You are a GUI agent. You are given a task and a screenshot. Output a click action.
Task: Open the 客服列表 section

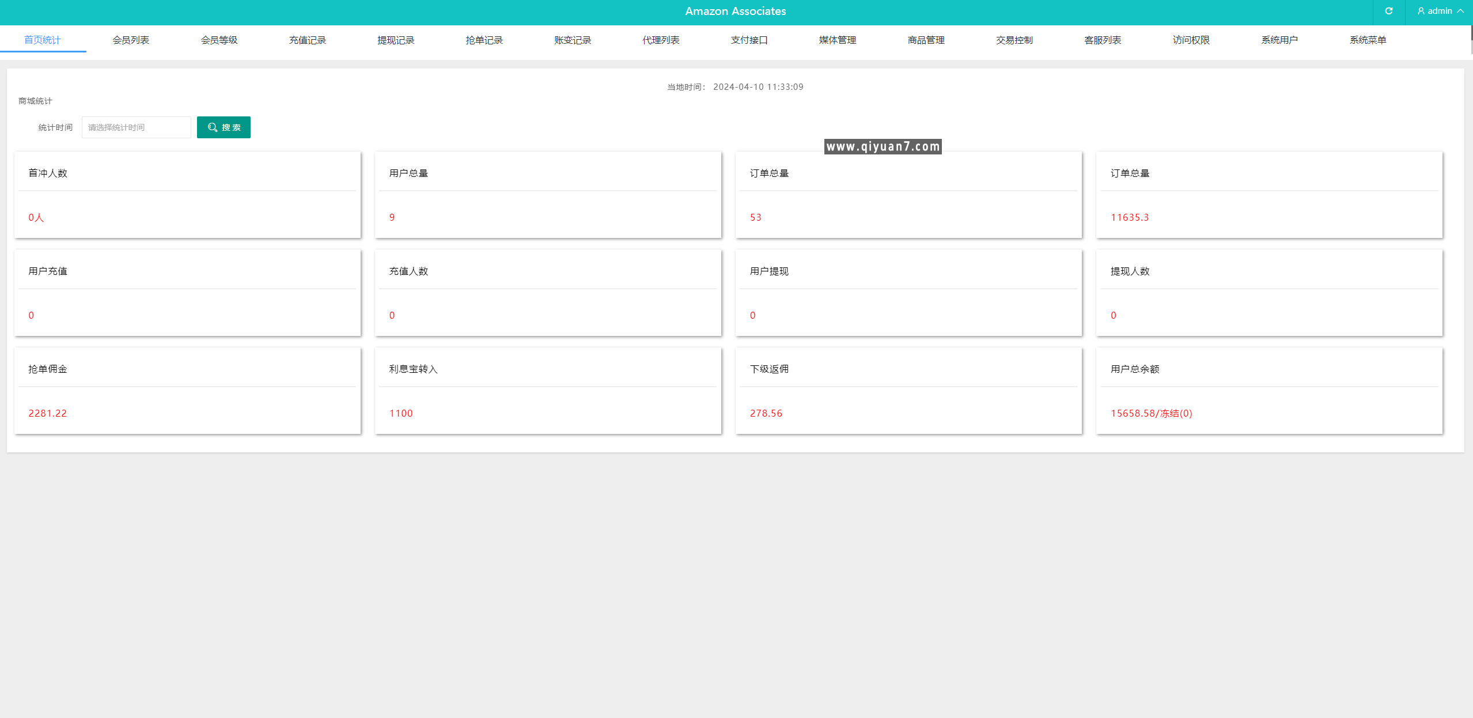click(1102, 40)
